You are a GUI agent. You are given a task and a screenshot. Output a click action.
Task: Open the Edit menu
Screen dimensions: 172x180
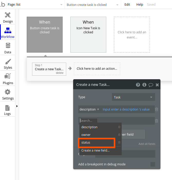tap(127, 4)
